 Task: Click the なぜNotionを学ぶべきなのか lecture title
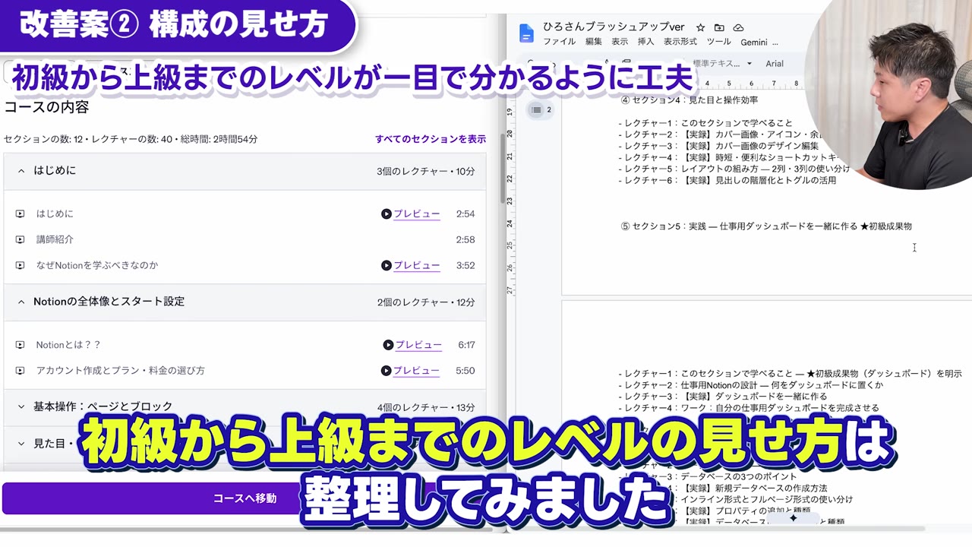pyautogui.click(x=96, y=266)
